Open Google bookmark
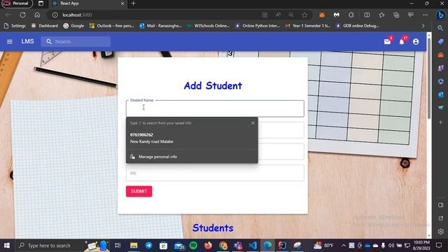 pyautogui.click(x=73, y=26)
